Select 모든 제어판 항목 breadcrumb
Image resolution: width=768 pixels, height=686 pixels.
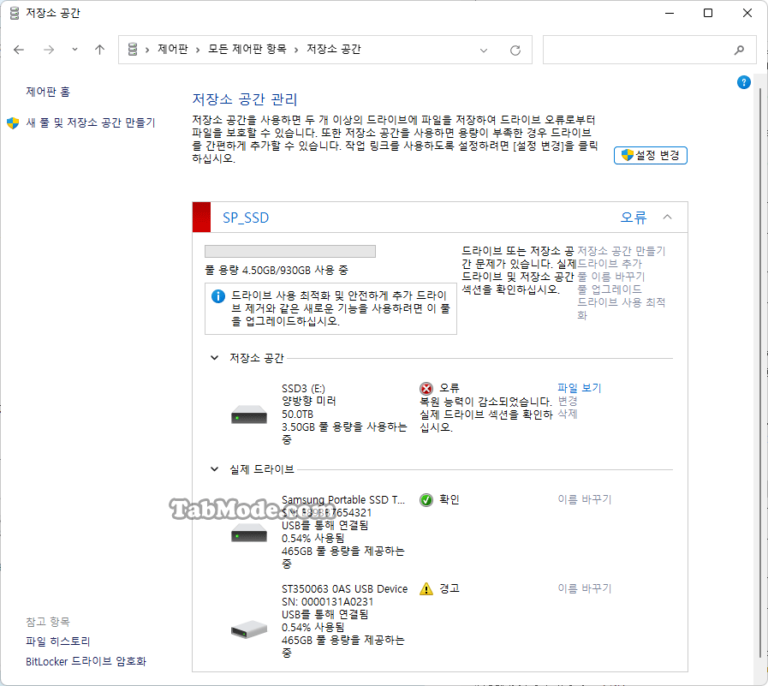pos(247,49)
